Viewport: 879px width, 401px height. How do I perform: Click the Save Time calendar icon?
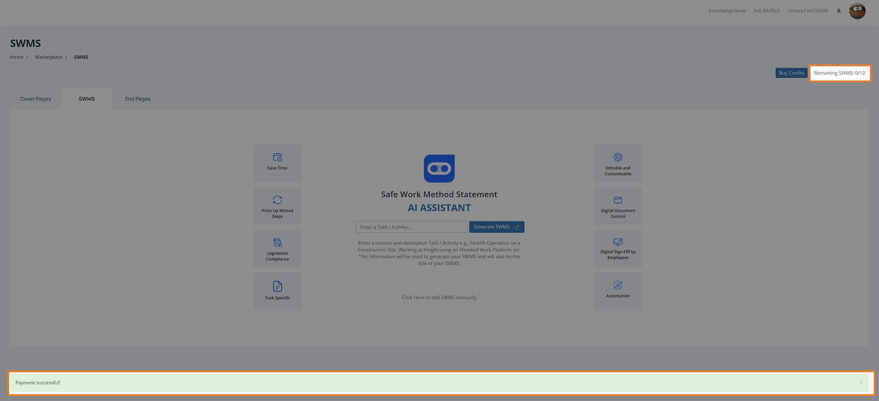click(x=277, y=157)
